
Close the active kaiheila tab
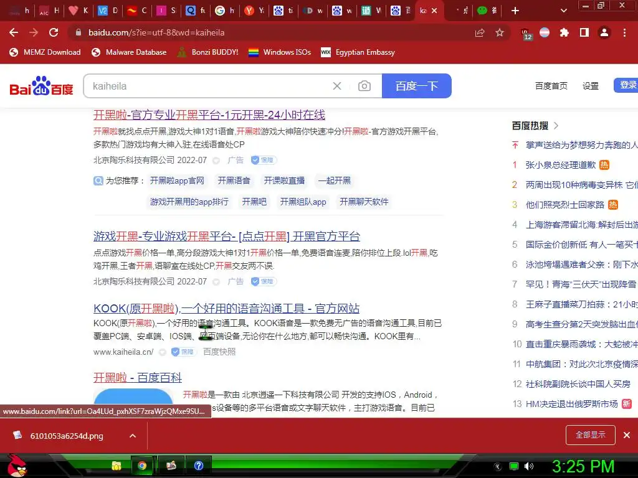click(434, 11)
